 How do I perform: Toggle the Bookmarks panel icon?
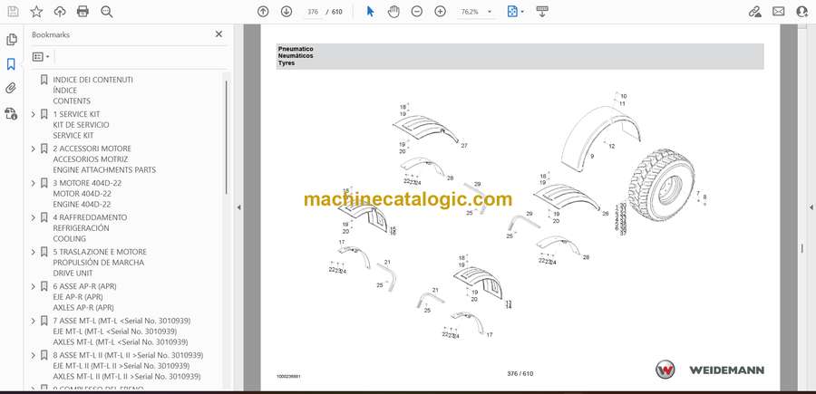(x=11, y=64)
